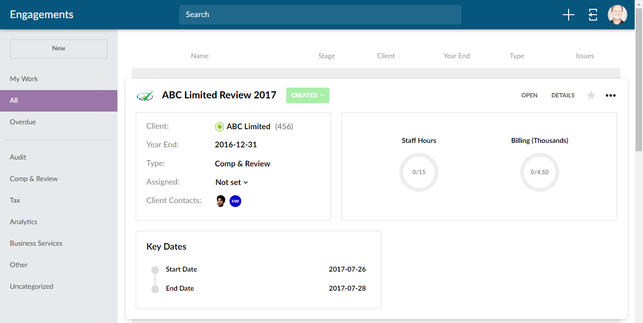Toggle the star to favorite this engagement

click(591, 95)
